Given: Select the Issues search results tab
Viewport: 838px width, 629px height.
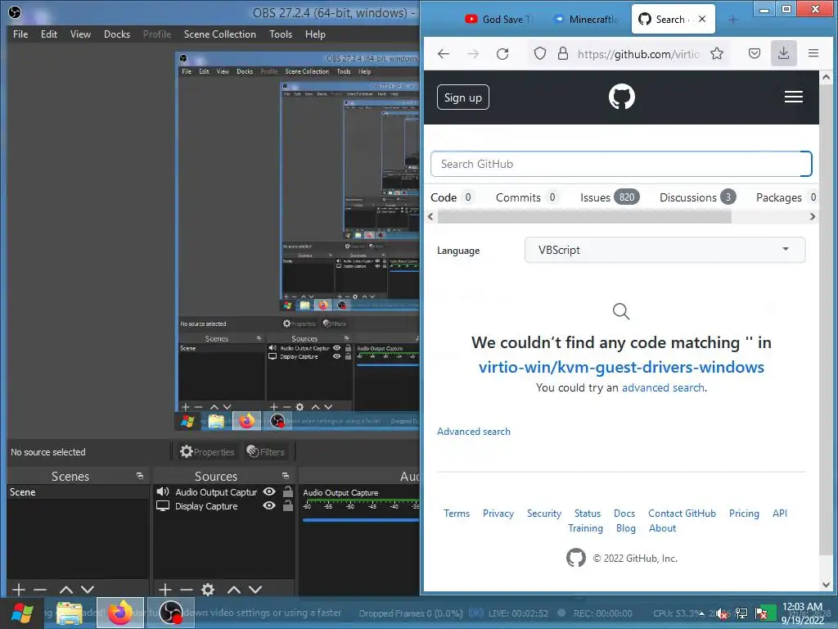Looking at the screenshot, I should coord(610,197).
